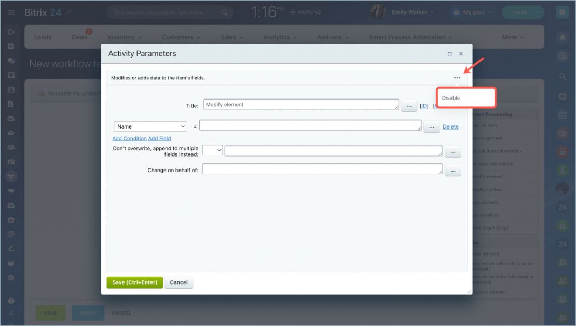Image resolution: width=576 pixels, height=326 pixels.
Task: Open the chat bubble icon in right sidebar
Action: tap(563, 96)
